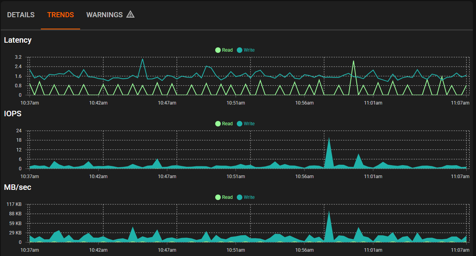Click the 10:37am label under MB/sec chart
476x256 pixels.
(29, 250)
